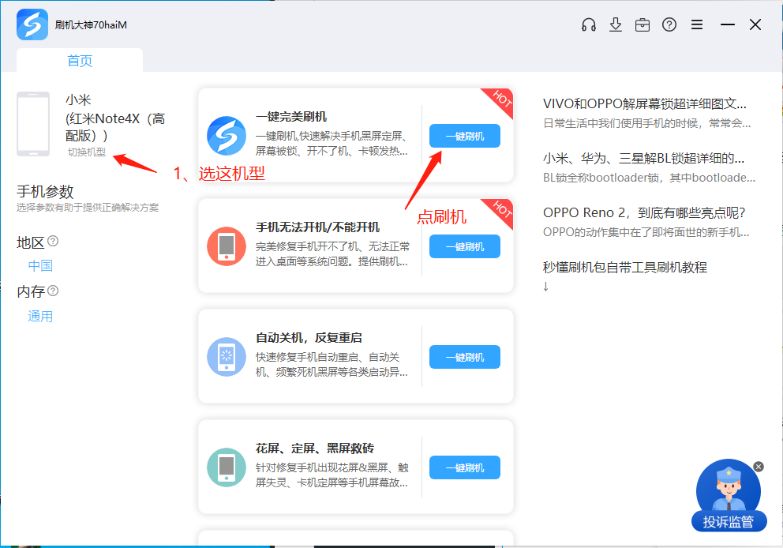
Task: Click the BL锁全称bootloader锁 article summary
Action: coord(649,178)
